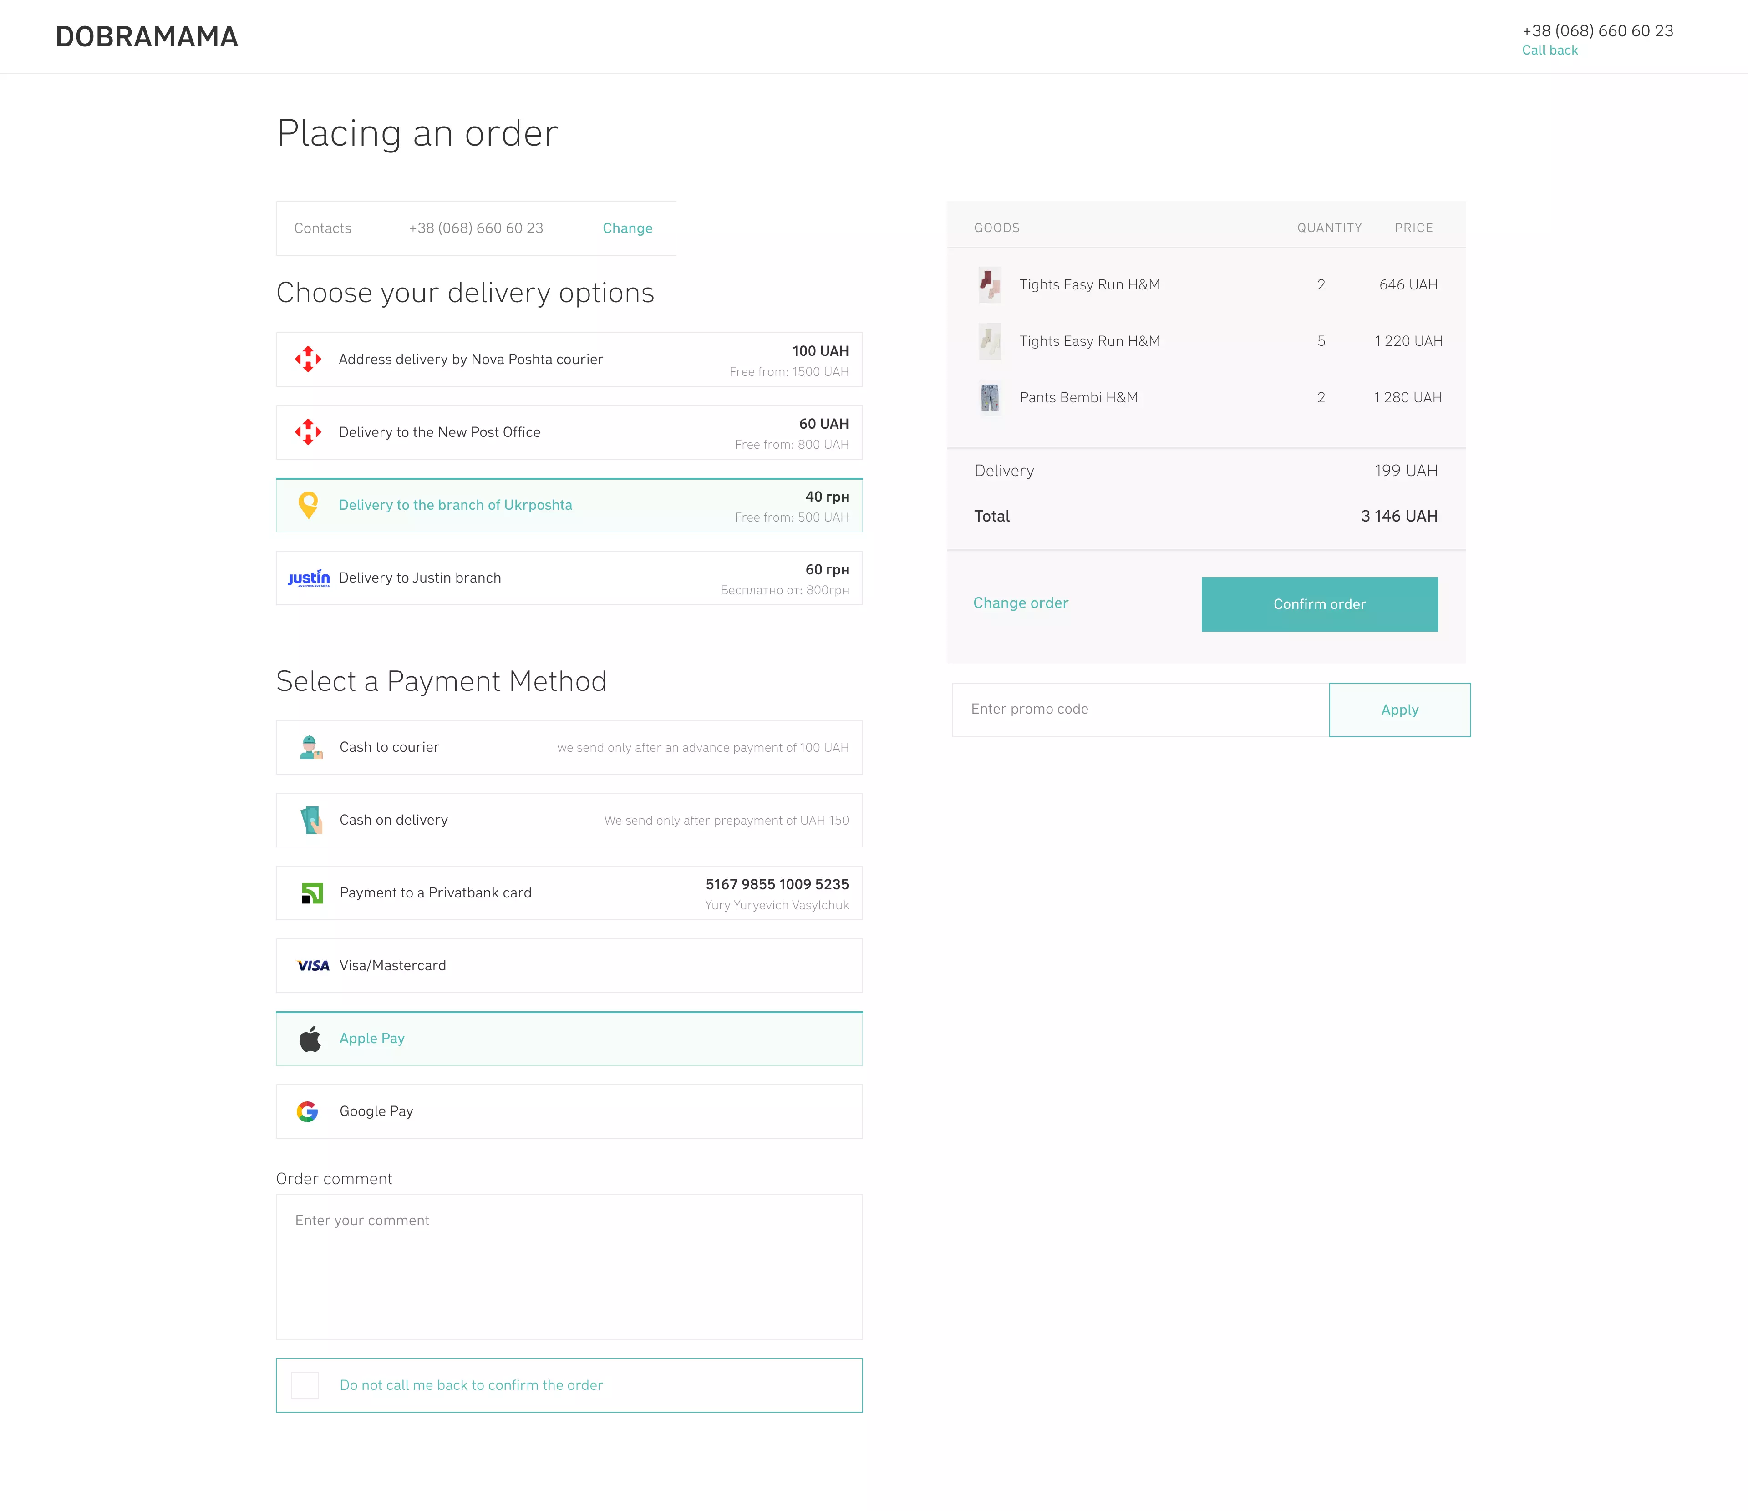
Task: Tick the do-not-call-back checkbox
Action: pyautogui.click(x=305, y=1385)
